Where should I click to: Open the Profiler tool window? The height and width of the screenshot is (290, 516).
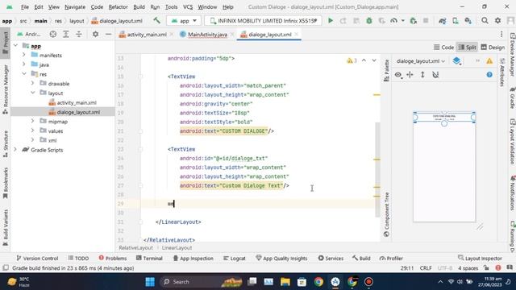[x=391, y=259]
